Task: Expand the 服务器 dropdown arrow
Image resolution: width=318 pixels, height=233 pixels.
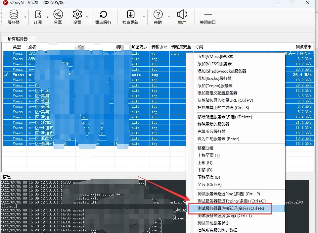Action: tap(25, 17)
